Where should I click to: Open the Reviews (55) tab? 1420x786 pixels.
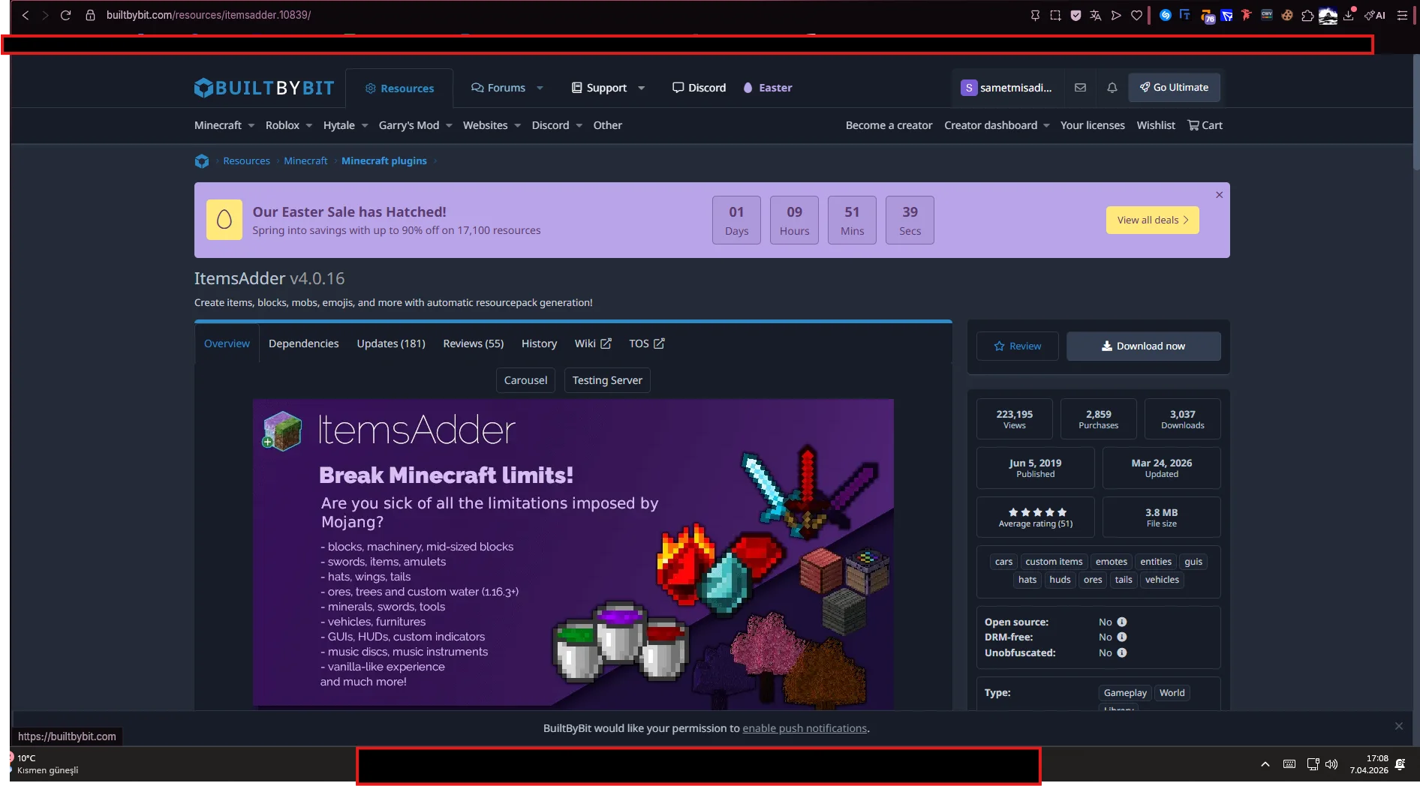tap(474, 343)
